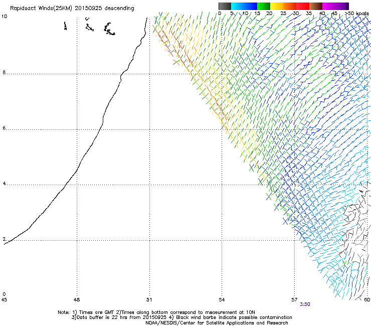This screenshot has height=326, width=371.
Task: Click the longitude label 45
Action: (x=4, y=300)
